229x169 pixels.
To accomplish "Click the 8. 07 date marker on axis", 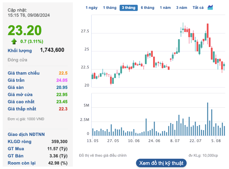I will click(175, 141).
